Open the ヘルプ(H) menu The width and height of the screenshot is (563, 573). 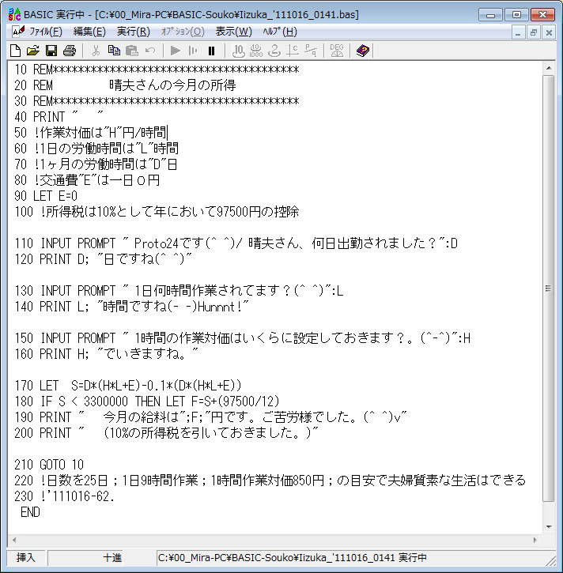(x=280, y=32)
